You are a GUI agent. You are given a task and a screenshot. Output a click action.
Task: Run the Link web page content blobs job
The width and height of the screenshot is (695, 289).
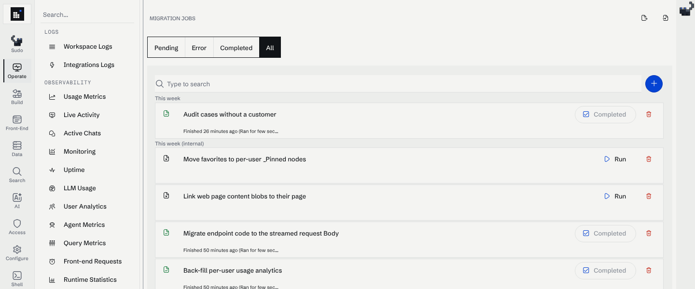615,196
